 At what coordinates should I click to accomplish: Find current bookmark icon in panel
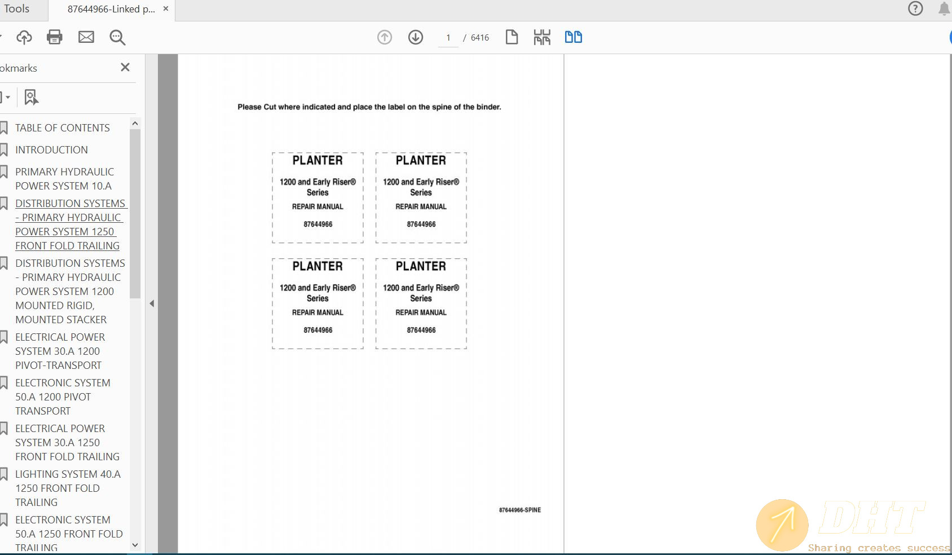click(31, 97)
